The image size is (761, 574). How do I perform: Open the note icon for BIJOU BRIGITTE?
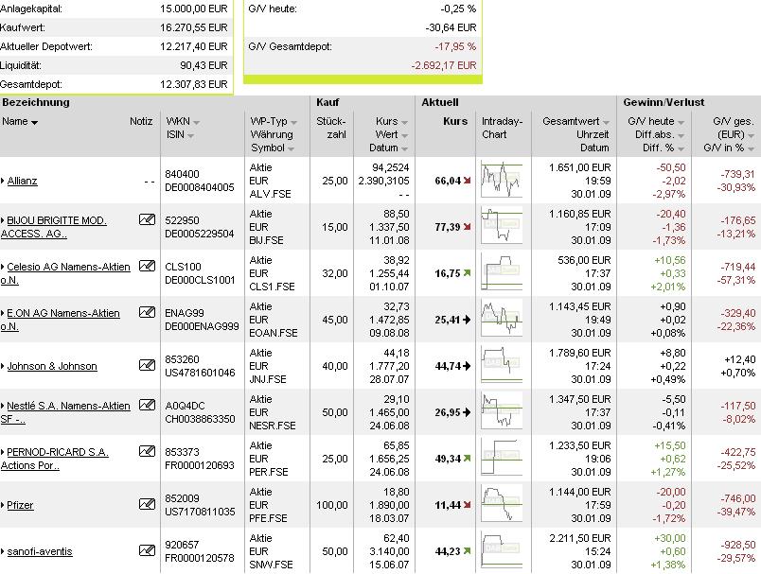[x=147, y=219]
